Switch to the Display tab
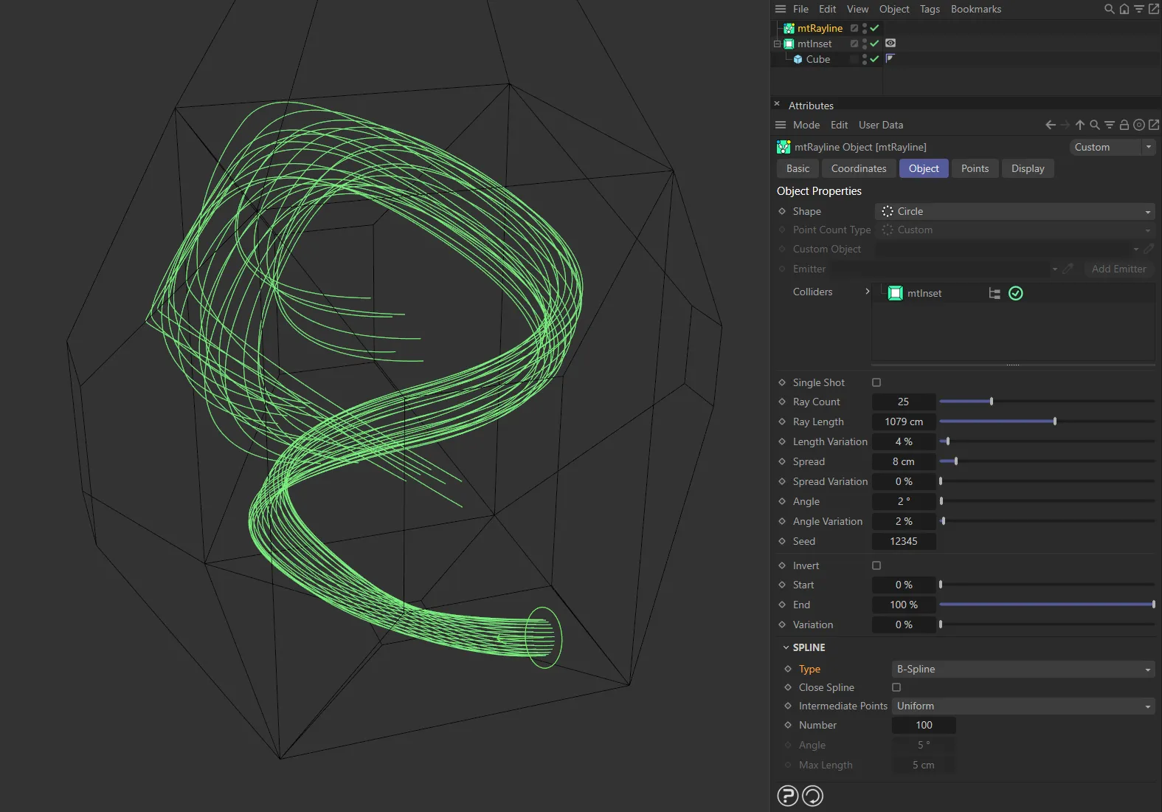This screenshot has width=1162, height=812. [1028, 168]
